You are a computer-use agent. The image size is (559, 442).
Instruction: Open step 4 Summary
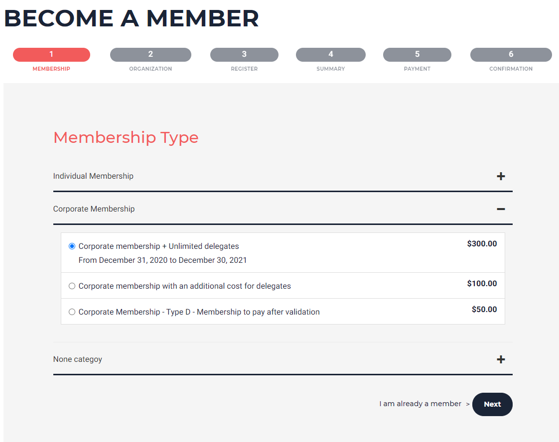[x=331, y=55]
